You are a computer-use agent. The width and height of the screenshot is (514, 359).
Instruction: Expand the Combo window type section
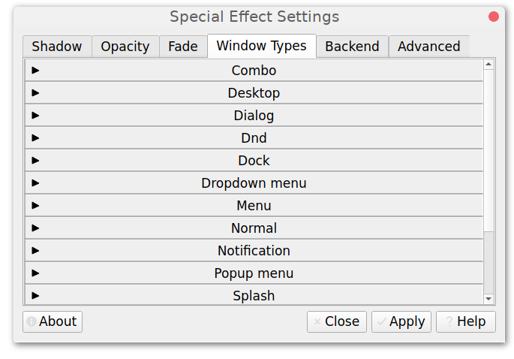pyautogui.click(x=35, y=71)
